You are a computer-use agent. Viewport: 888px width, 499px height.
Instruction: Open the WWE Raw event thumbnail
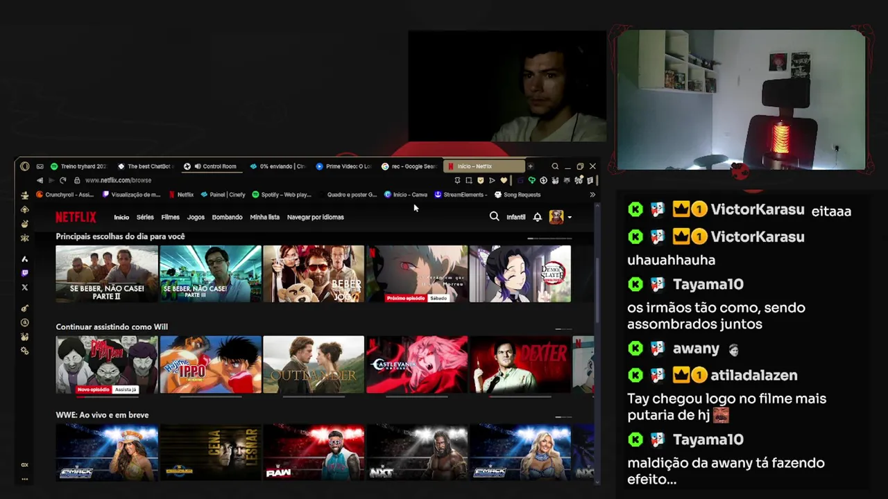[x=314, y=453]
